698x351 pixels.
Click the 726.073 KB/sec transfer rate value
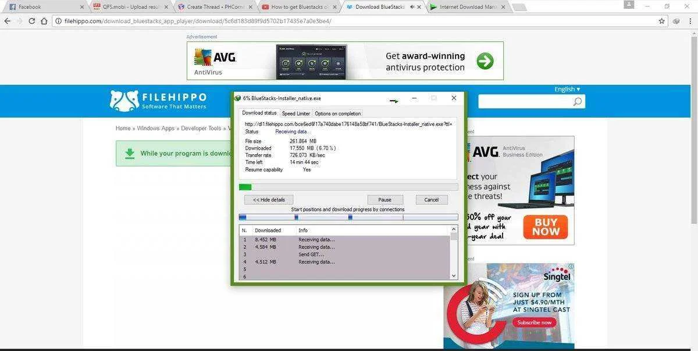(307, 155)
